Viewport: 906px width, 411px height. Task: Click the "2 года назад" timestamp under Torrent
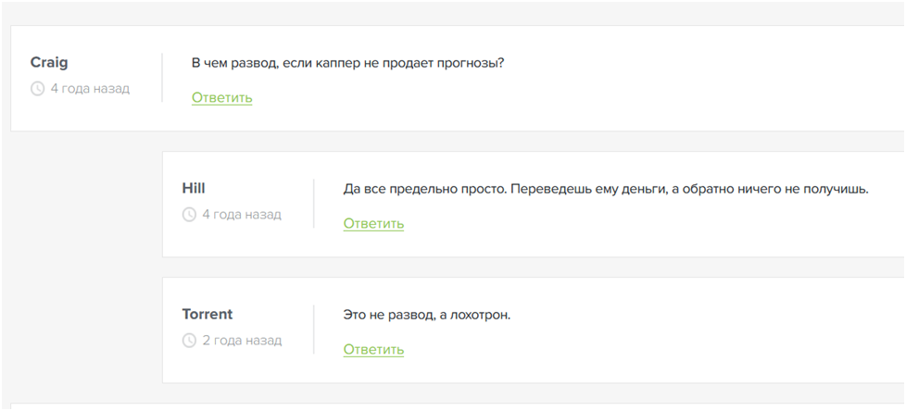point(242,341)
